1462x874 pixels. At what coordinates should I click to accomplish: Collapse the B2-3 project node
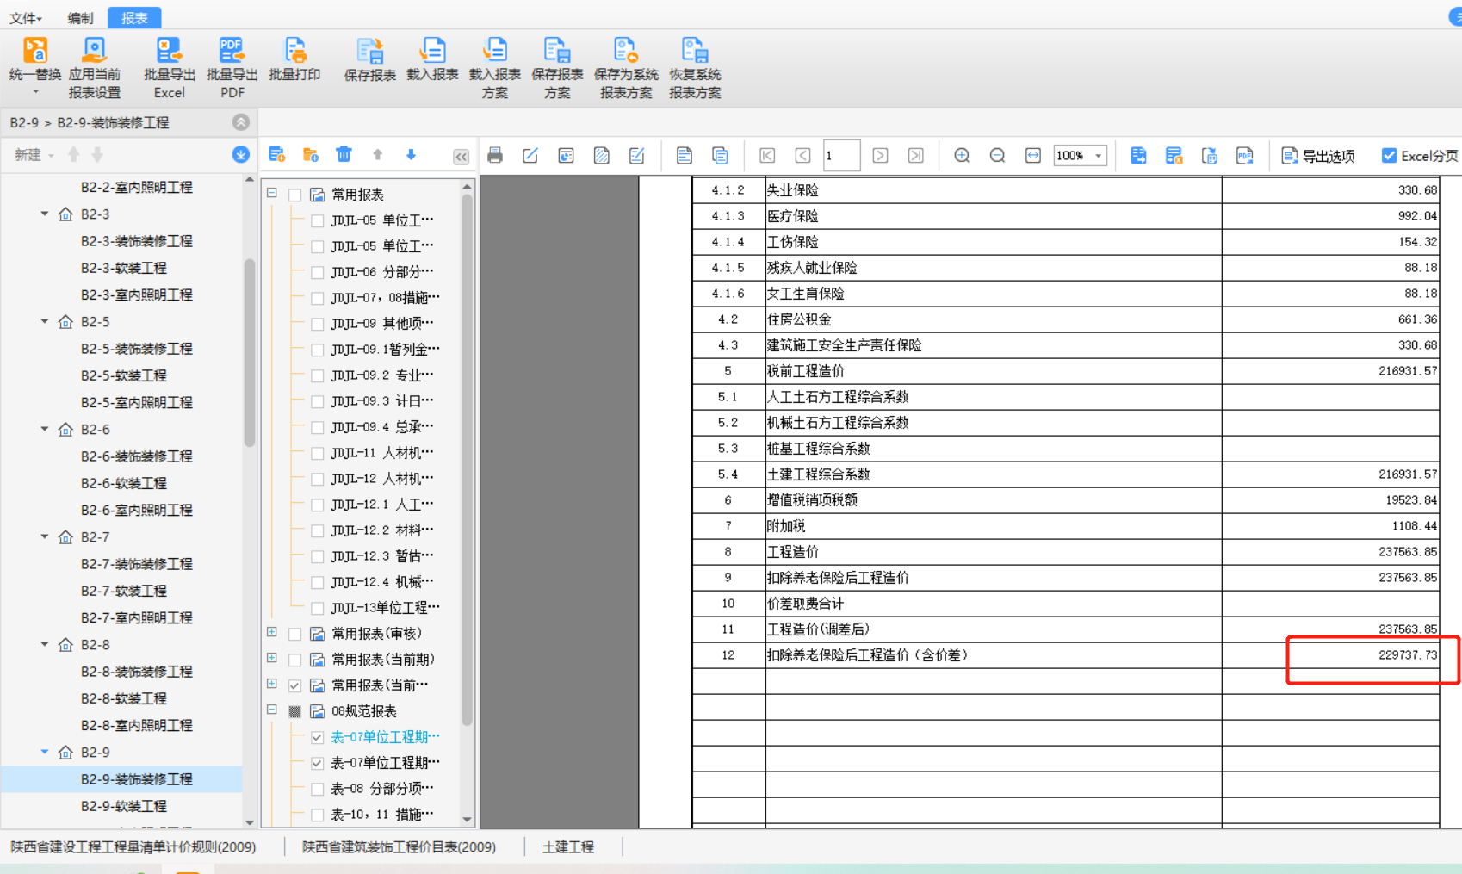(x=45, y=214)
